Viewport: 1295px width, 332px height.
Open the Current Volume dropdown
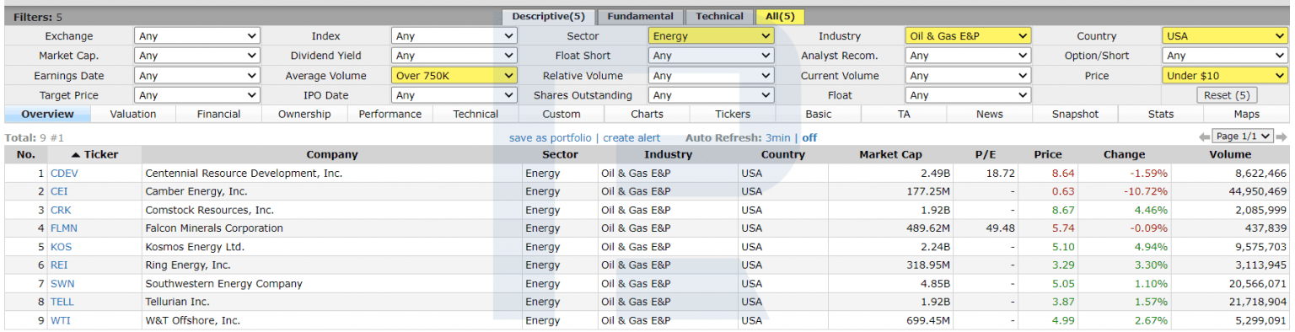pos(968,76)
